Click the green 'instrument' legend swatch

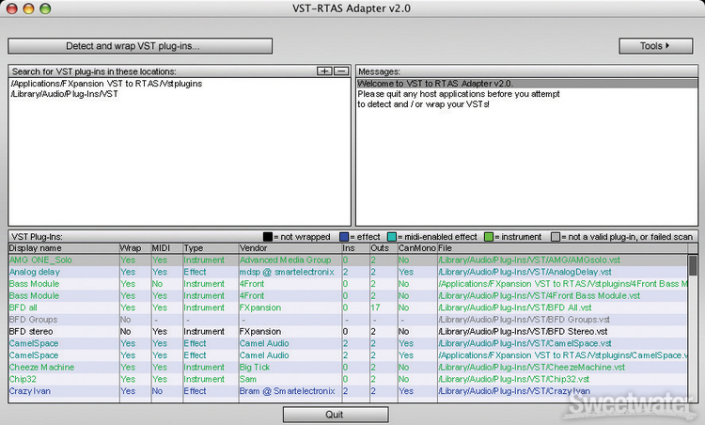tap(489, 236)
